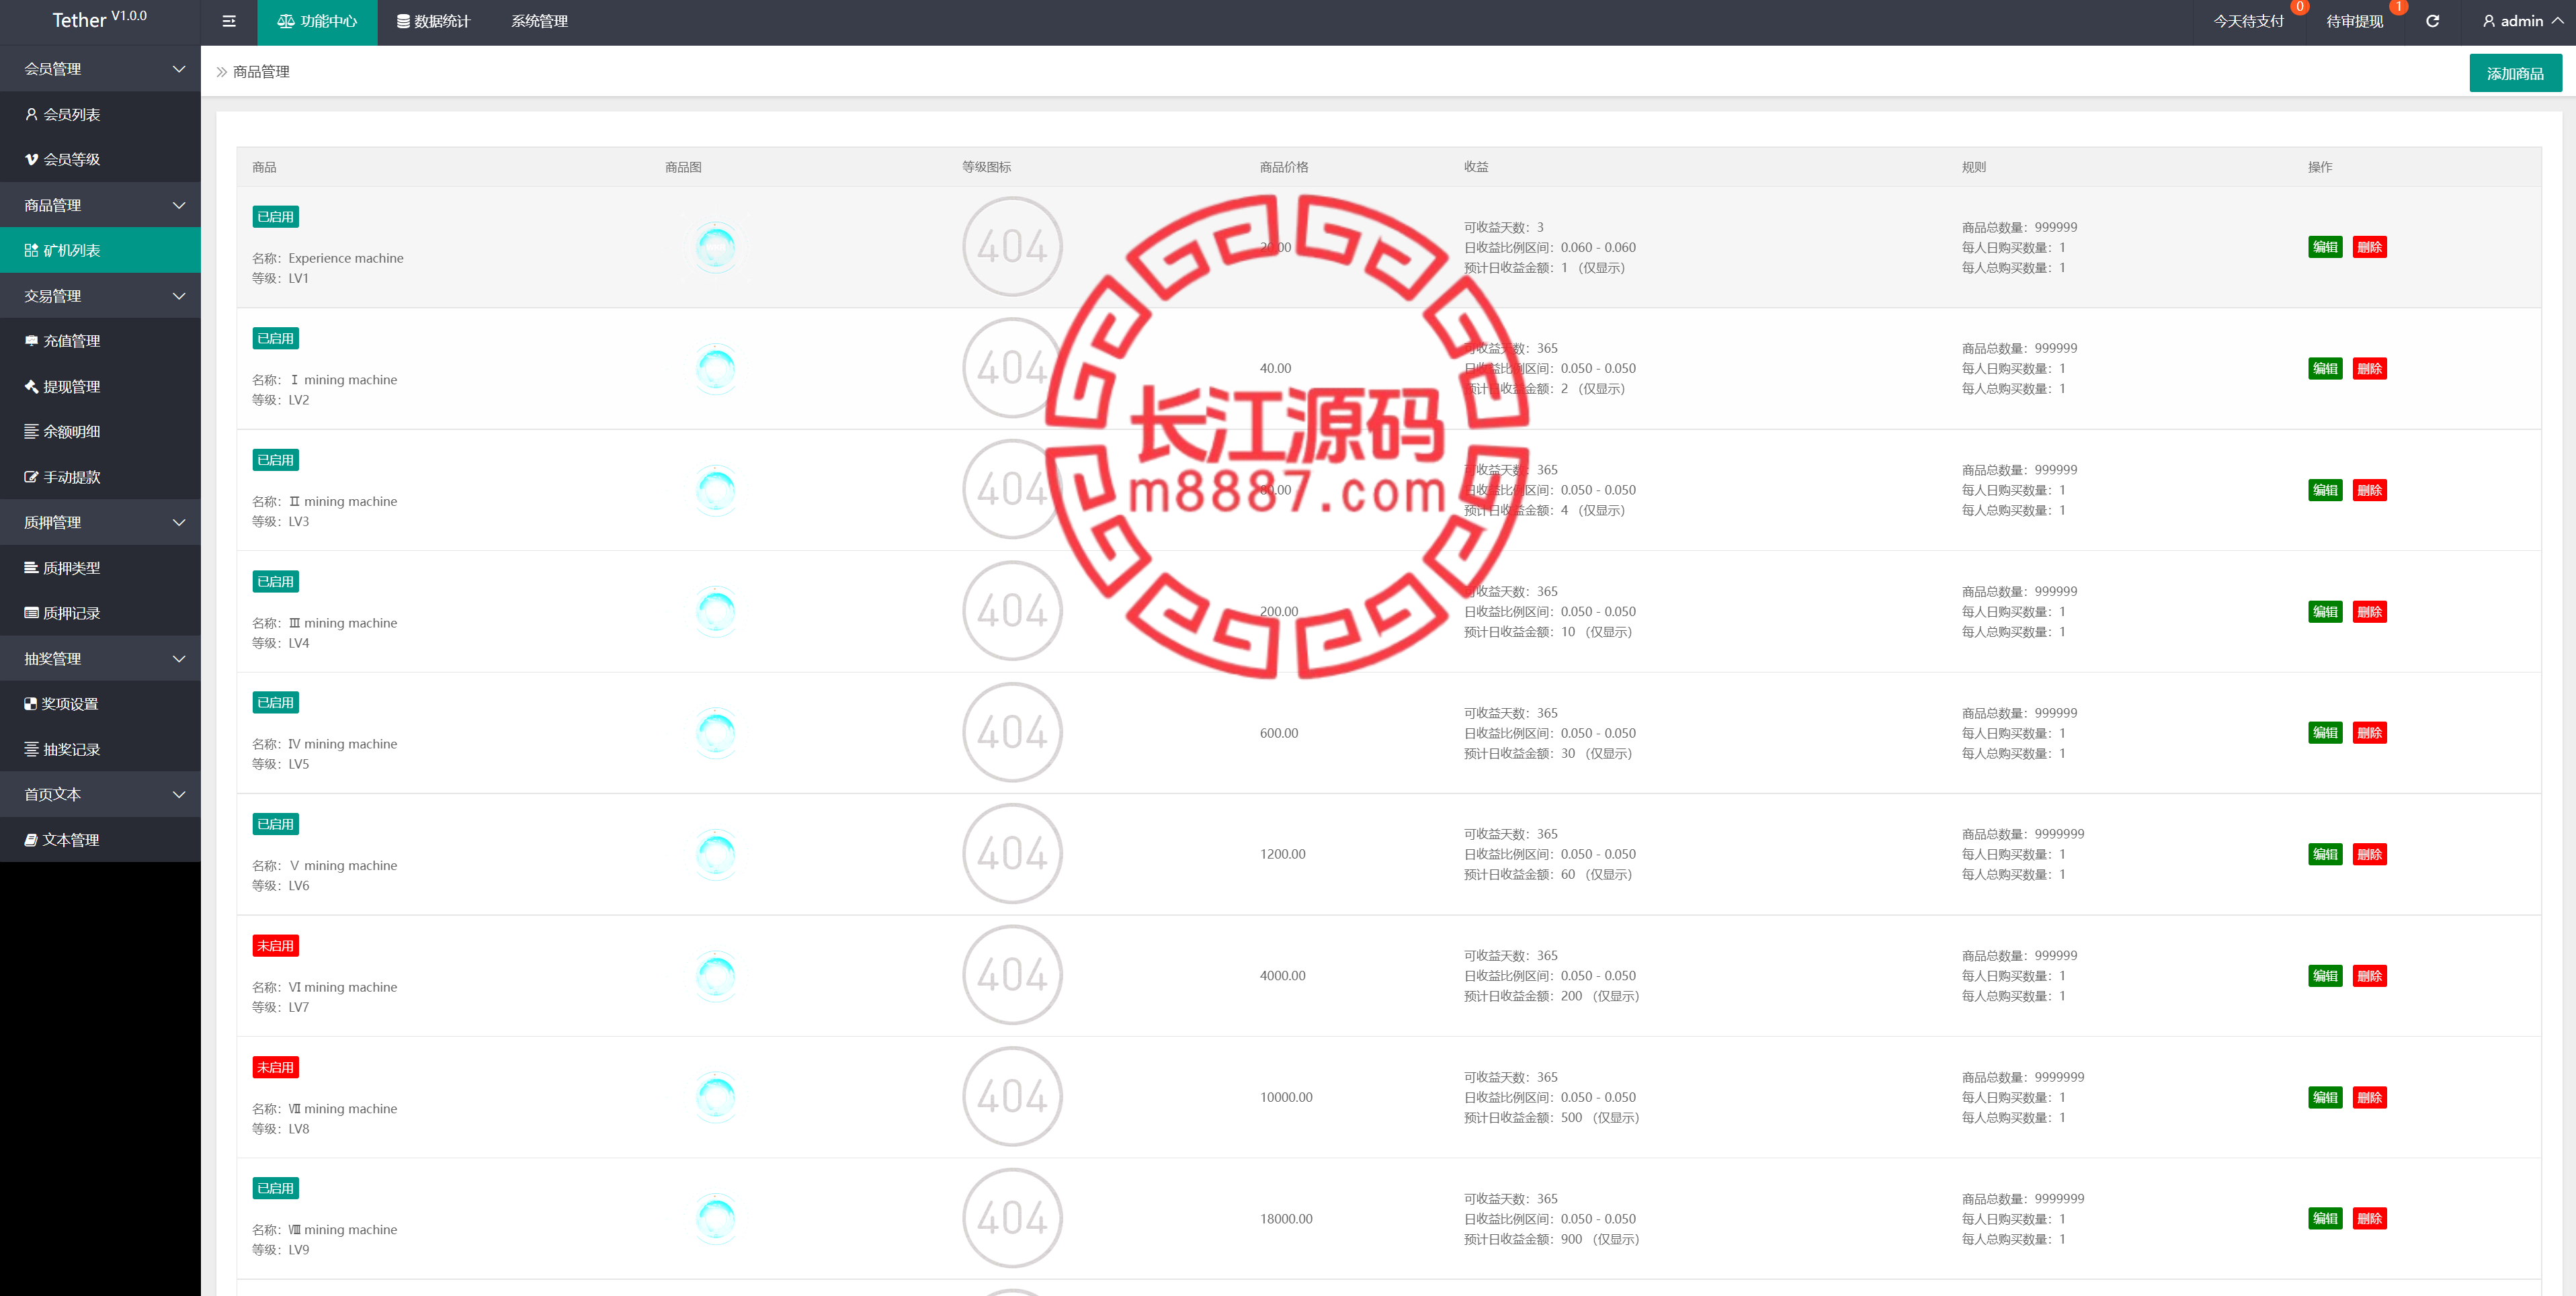2576x1296 pixels.
Task: Delete the LV5 mining machine
Action: click(2369, 733)
